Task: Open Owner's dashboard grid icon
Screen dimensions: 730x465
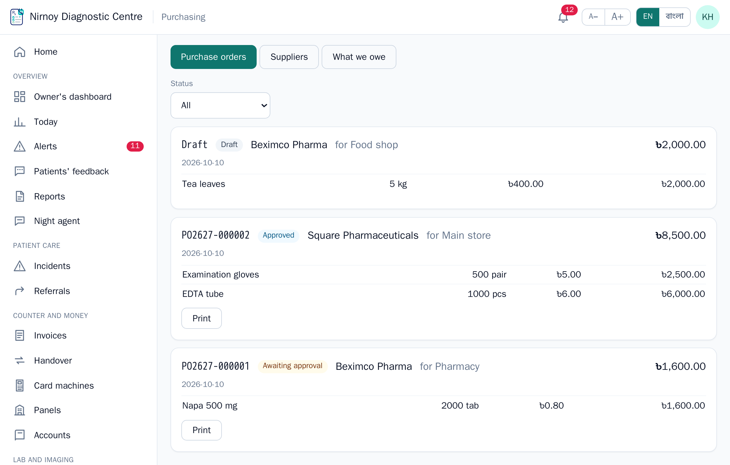Action: point(20,97)
